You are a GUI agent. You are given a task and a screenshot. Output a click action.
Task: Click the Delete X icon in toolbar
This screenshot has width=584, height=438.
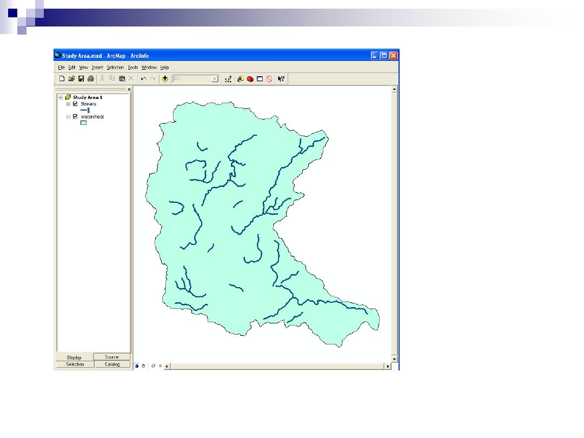pos(131,78)
